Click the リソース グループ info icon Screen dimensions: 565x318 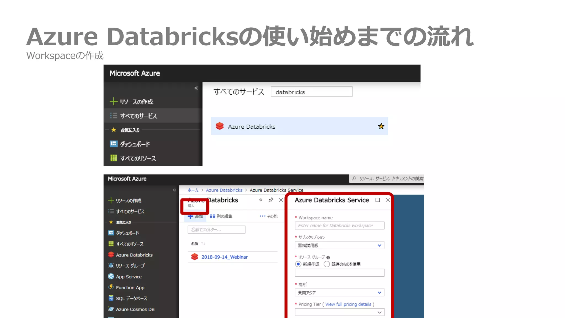tap(328, 258)
